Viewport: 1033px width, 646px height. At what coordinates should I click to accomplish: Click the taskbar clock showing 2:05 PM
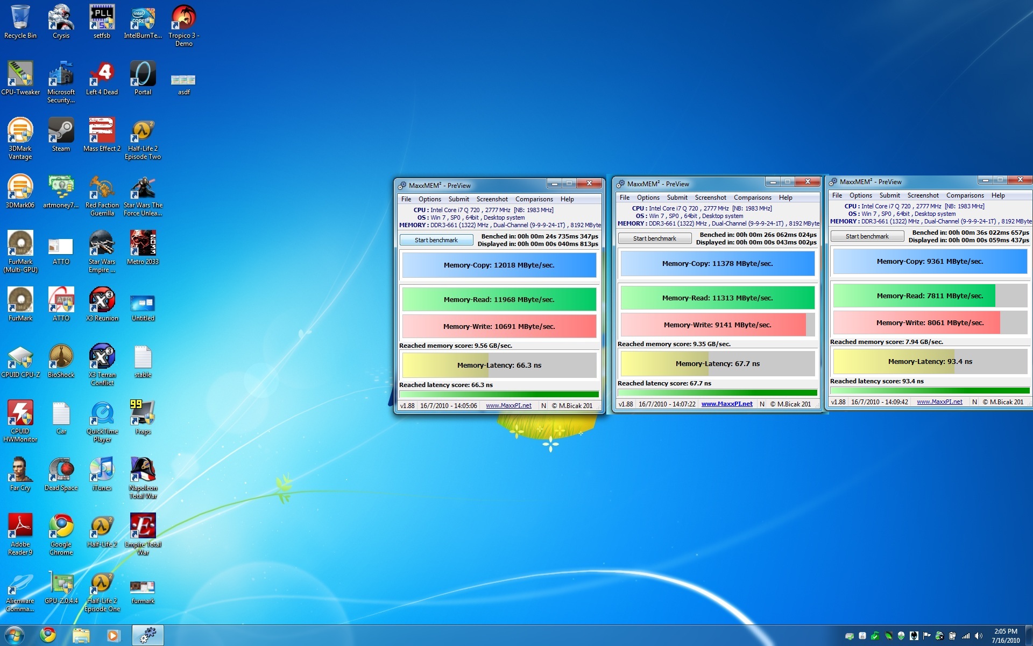1005,636
